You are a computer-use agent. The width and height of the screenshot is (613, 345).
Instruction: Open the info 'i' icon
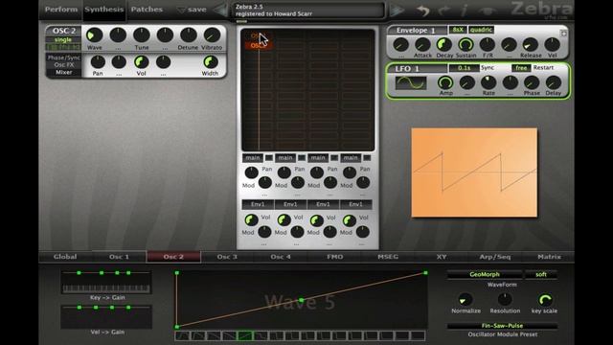click(464, 11)
